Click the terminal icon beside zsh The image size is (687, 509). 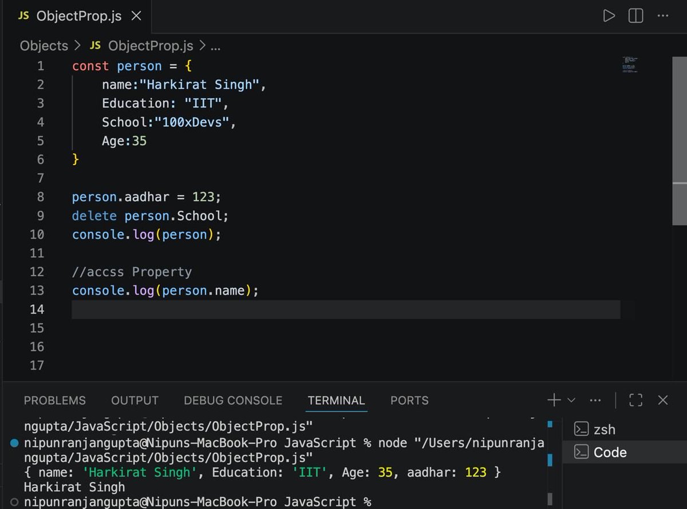[x=581, y=430]
